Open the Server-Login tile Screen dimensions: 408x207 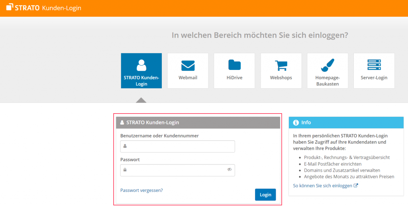[374, 71]
